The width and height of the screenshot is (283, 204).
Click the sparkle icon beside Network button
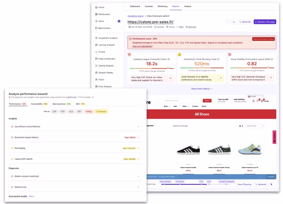tap(271, 184)
